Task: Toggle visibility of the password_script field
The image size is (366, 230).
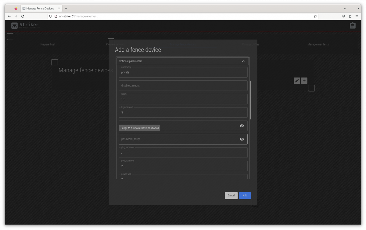Action: click(242, 139)
